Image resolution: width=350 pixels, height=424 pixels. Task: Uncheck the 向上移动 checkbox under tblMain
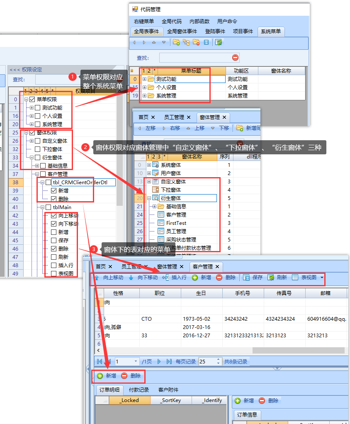(54, 215)
